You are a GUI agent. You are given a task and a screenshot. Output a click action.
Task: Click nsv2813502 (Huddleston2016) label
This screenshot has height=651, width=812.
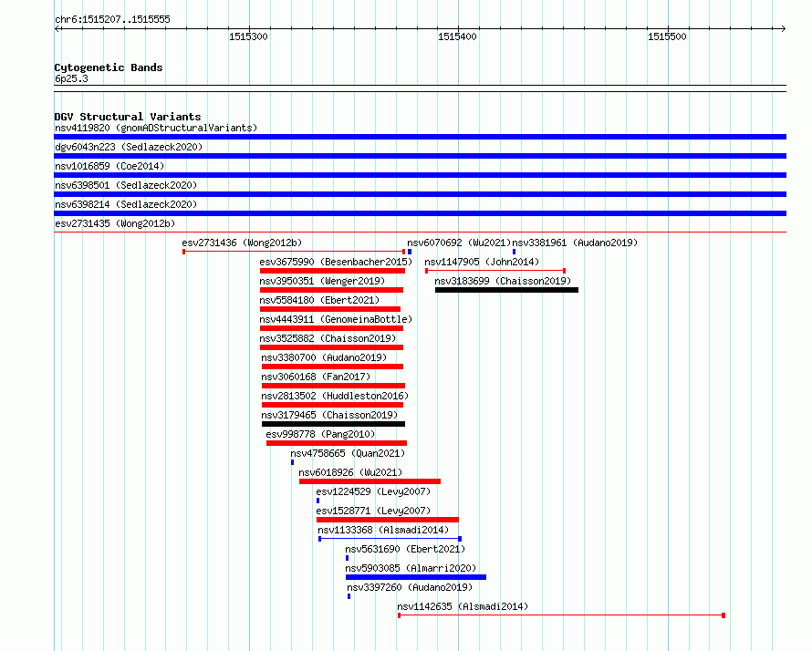point(335,396)
